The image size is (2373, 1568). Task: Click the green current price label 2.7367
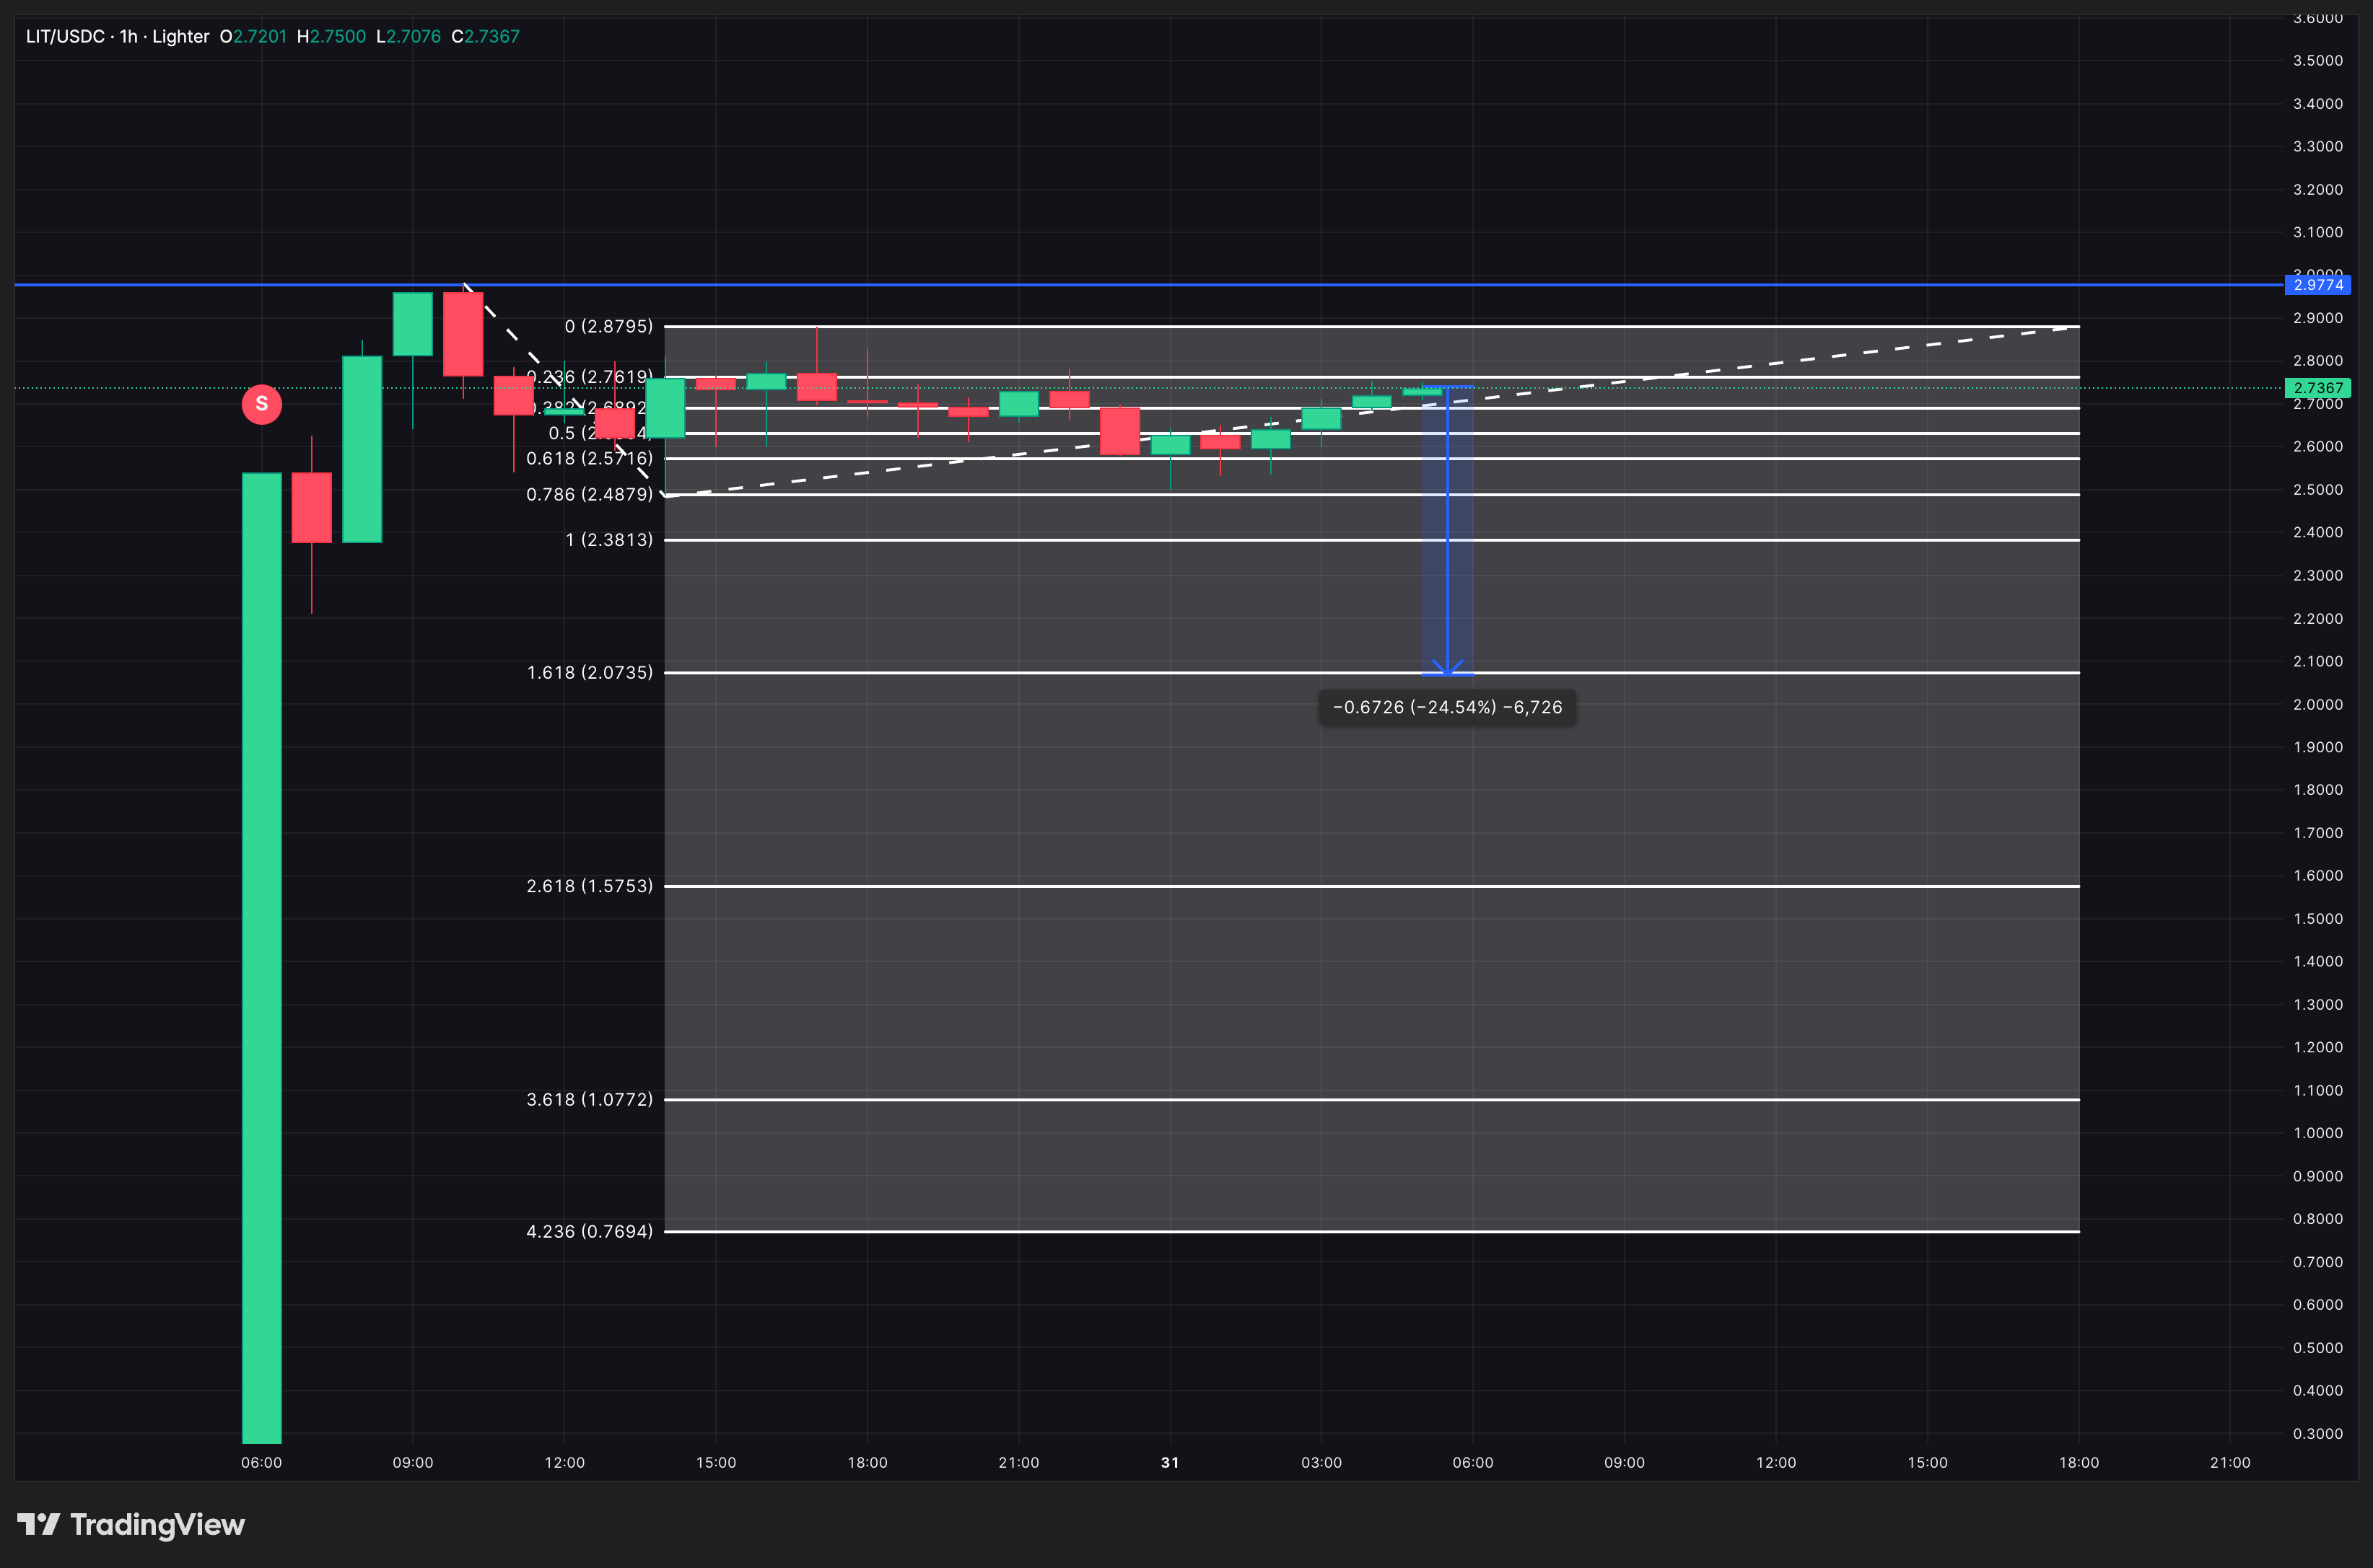(x=2317, y=388)
